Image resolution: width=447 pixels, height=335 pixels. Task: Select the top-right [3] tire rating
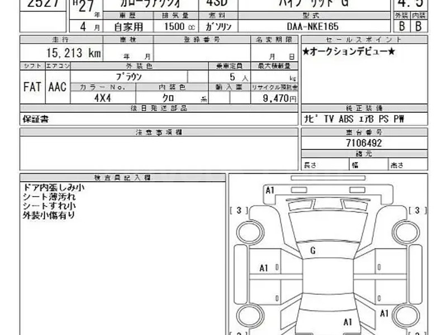[x=417, y=210]
